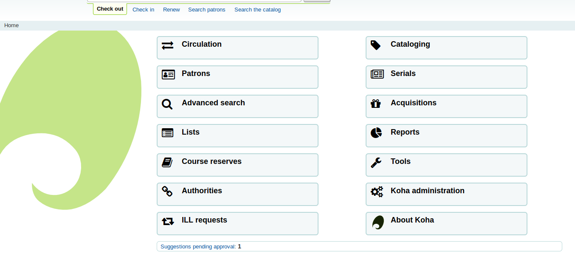Viewport: 575px width, 279px height.
Task: Click the Advanced search magnifier icon
Action: [167, 104]
